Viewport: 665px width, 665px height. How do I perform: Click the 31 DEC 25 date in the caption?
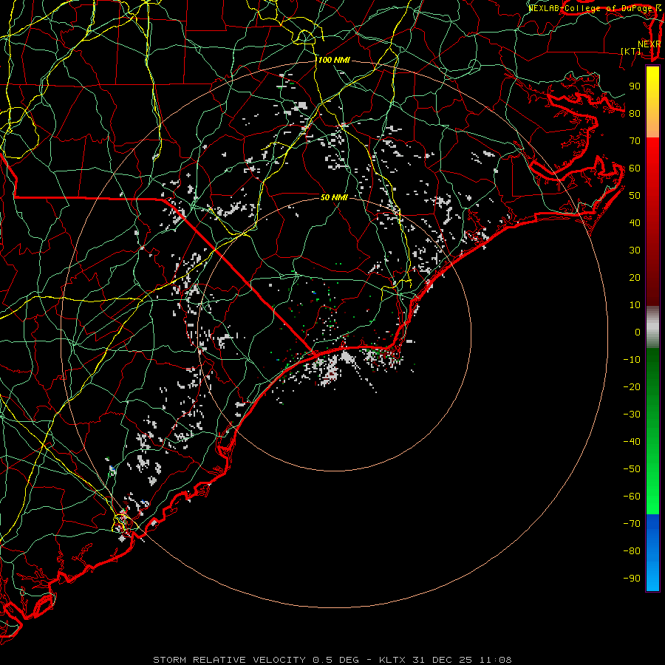click(x=443, y=660)
